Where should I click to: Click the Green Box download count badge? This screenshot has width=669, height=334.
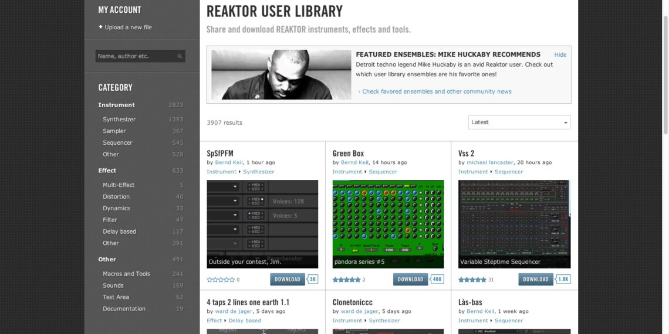(437, 280)
